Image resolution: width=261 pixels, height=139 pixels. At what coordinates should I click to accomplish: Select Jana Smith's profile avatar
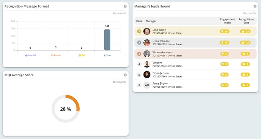[147, 31]
